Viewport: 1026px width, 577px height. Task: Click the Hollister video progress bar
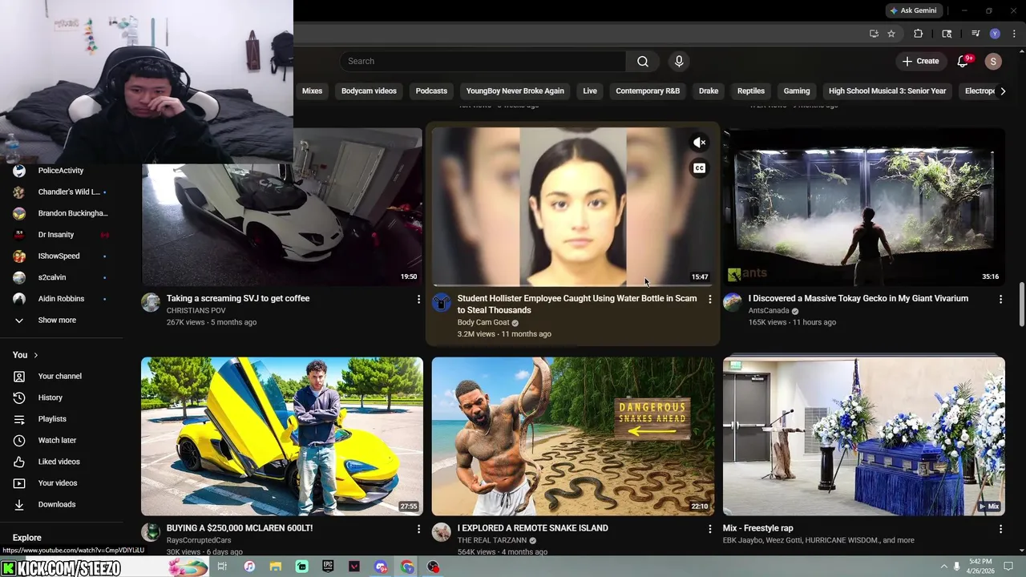click(x=572, y=285)
